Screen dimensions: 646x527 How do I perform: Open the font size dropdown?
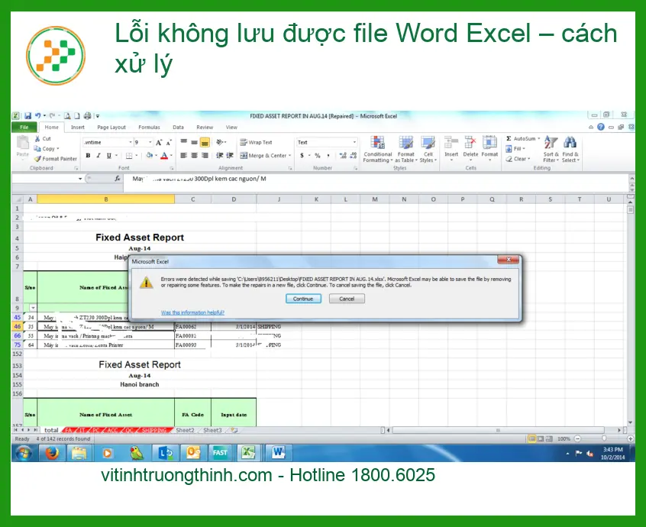click(150, 142)
